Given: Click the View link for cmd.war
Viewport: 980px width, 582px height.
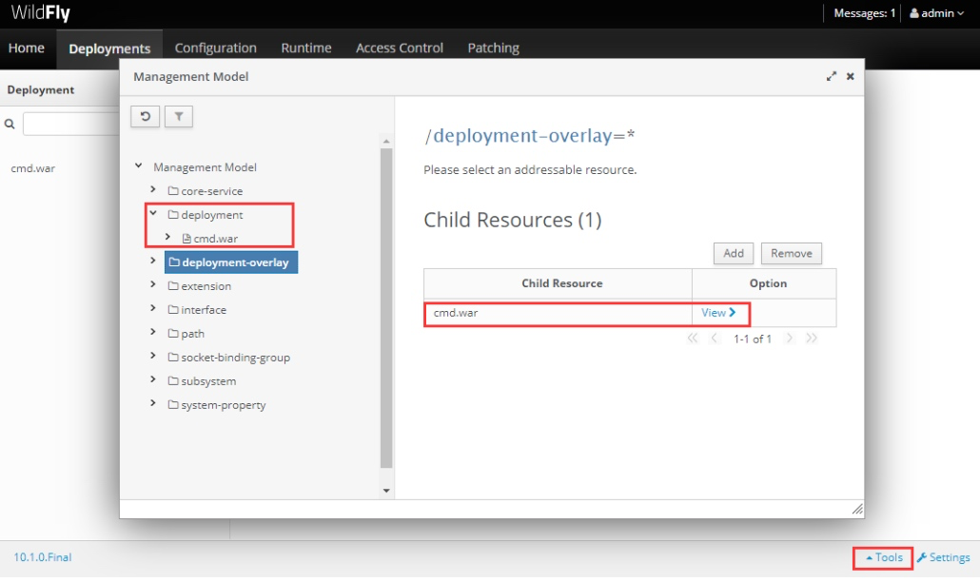Looking at the screenshot, I should point(718,313).
